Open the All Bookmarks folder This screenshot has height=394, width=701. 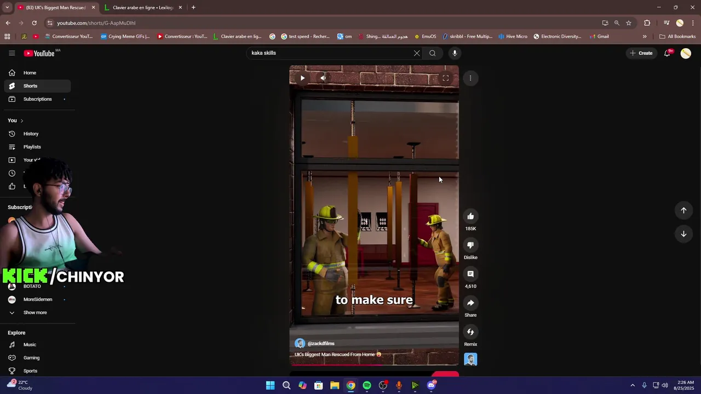(677, 37)
